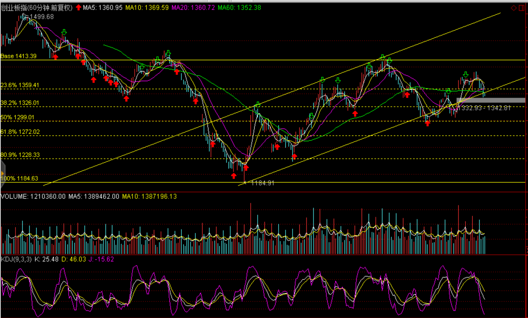Click the 创业板指 60分钟 chart title
The image size is (528, 318).
click(37, 8)
